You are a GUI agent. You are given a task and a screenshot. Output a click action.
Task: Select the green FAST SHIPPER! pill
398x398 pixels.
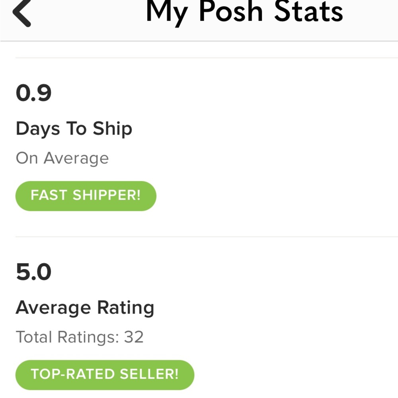86,195
